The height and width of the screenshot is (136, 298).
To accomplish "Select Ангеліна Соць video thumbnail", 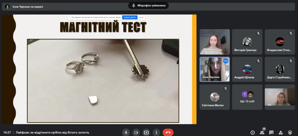I will coord(215,42).
